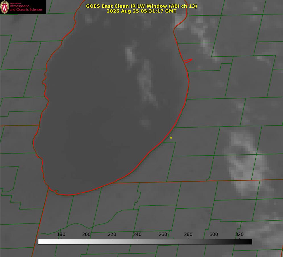The image size is (283, 257).
Task: Click the Atmospheric and Oceanic Sciences text
Action: (x=26, y=8)
